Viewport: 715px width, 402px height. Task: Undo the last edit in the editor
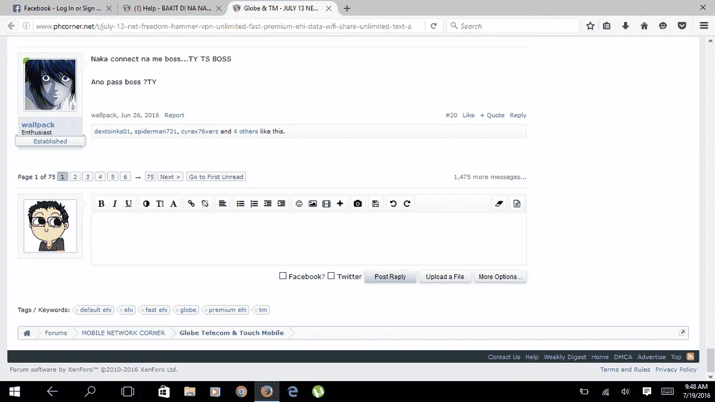pyautogui.click(x=393, y=204)
